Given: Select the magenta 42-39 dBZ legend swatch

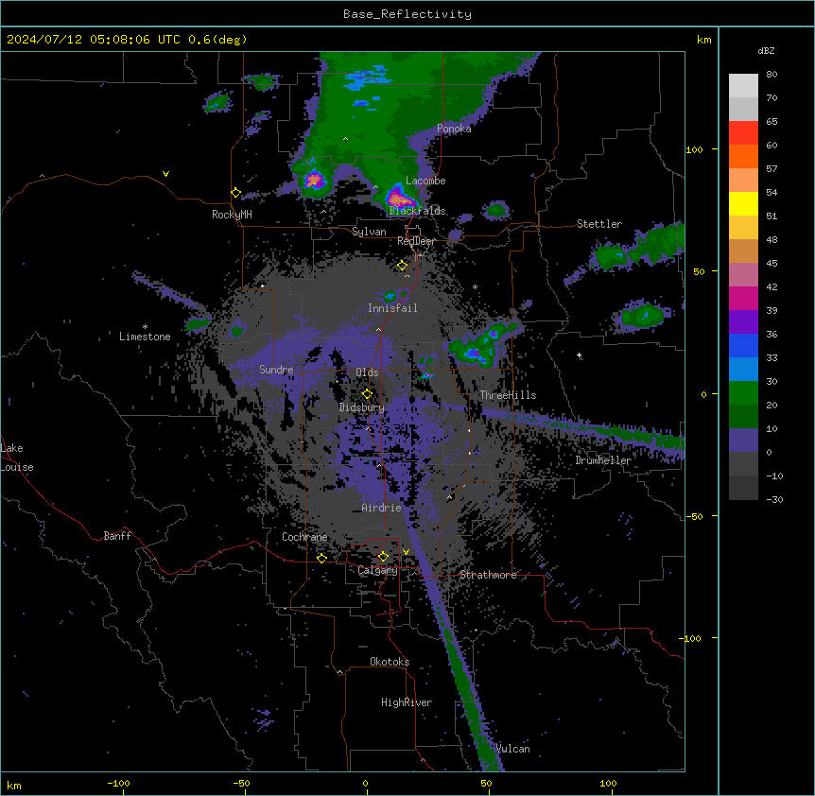Looking at the screenshot, I should pos(743,298).
